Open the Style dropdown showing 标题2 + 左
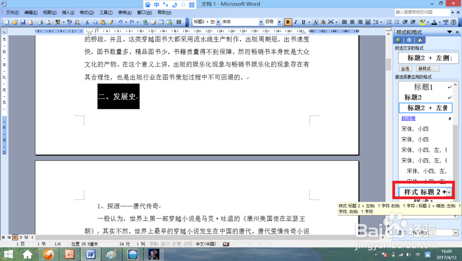Screen dimensions: 462x261 coord(218,22)
